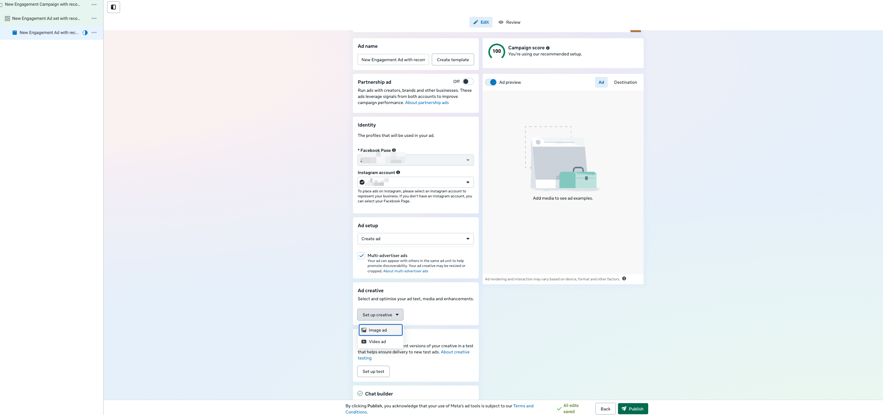
Task: Click ad rendering disclaimer info icon
Action: pos(624,278)
